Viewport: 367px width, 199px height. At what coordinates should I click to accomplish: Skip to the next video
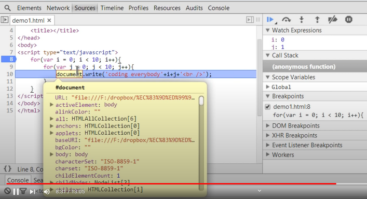pos(32,192)
